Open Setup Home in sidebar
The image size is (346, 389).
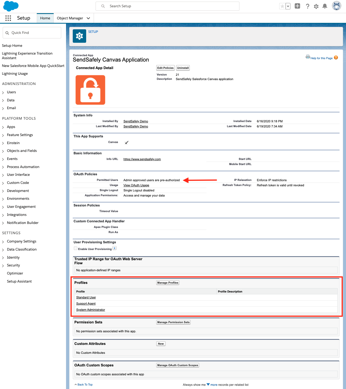click(x=12, y=45)
